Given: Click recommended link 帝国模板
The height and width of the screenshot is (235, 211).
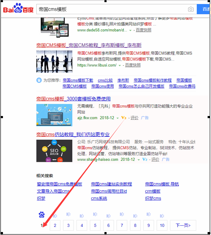Looking at the screenshot, I should (184, 80).
